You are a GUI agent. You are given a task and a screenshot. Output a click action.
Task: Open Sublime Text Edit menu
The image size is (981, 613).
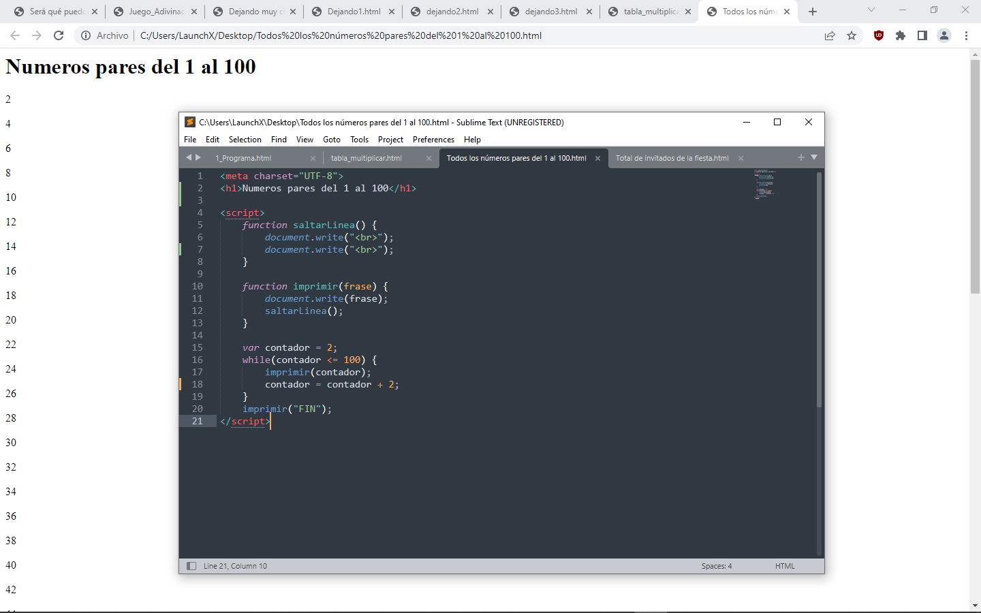coord(213,140)
